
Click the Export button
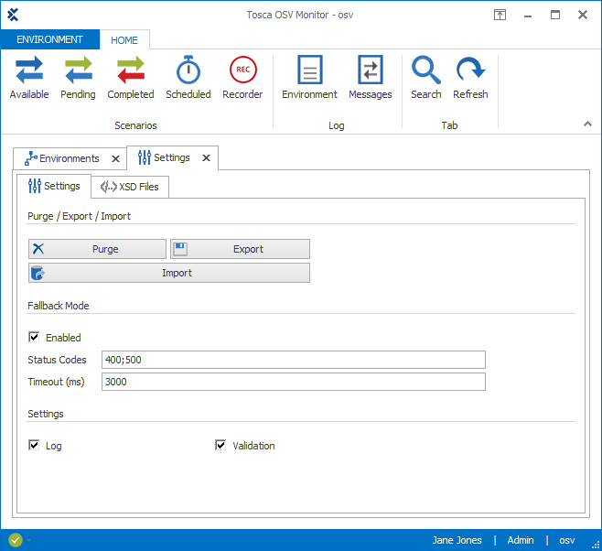coord(240,249)
